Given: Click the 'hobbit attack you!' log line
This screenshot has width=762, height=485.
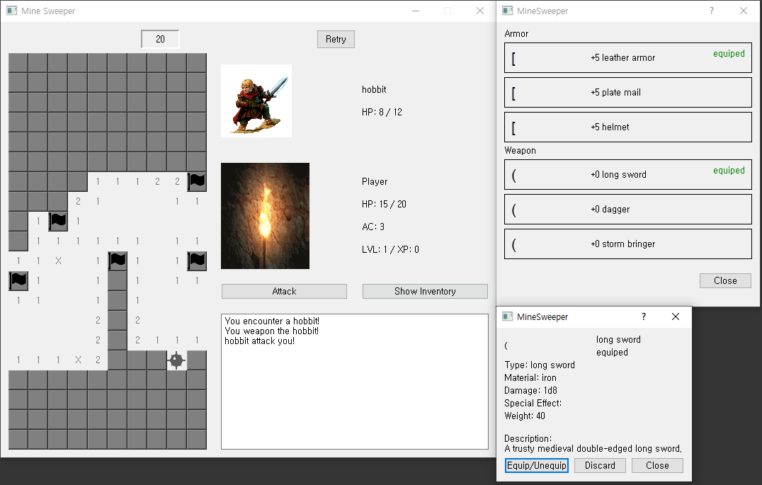Looking at the screenshot, I should pyautogui.click(x=259, y=341).
